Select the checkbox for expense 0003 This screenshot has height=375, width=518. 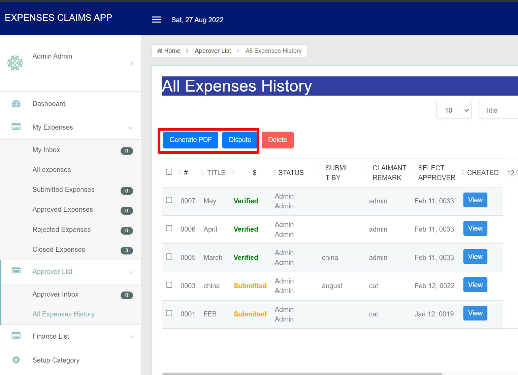[x=169, y=285]
